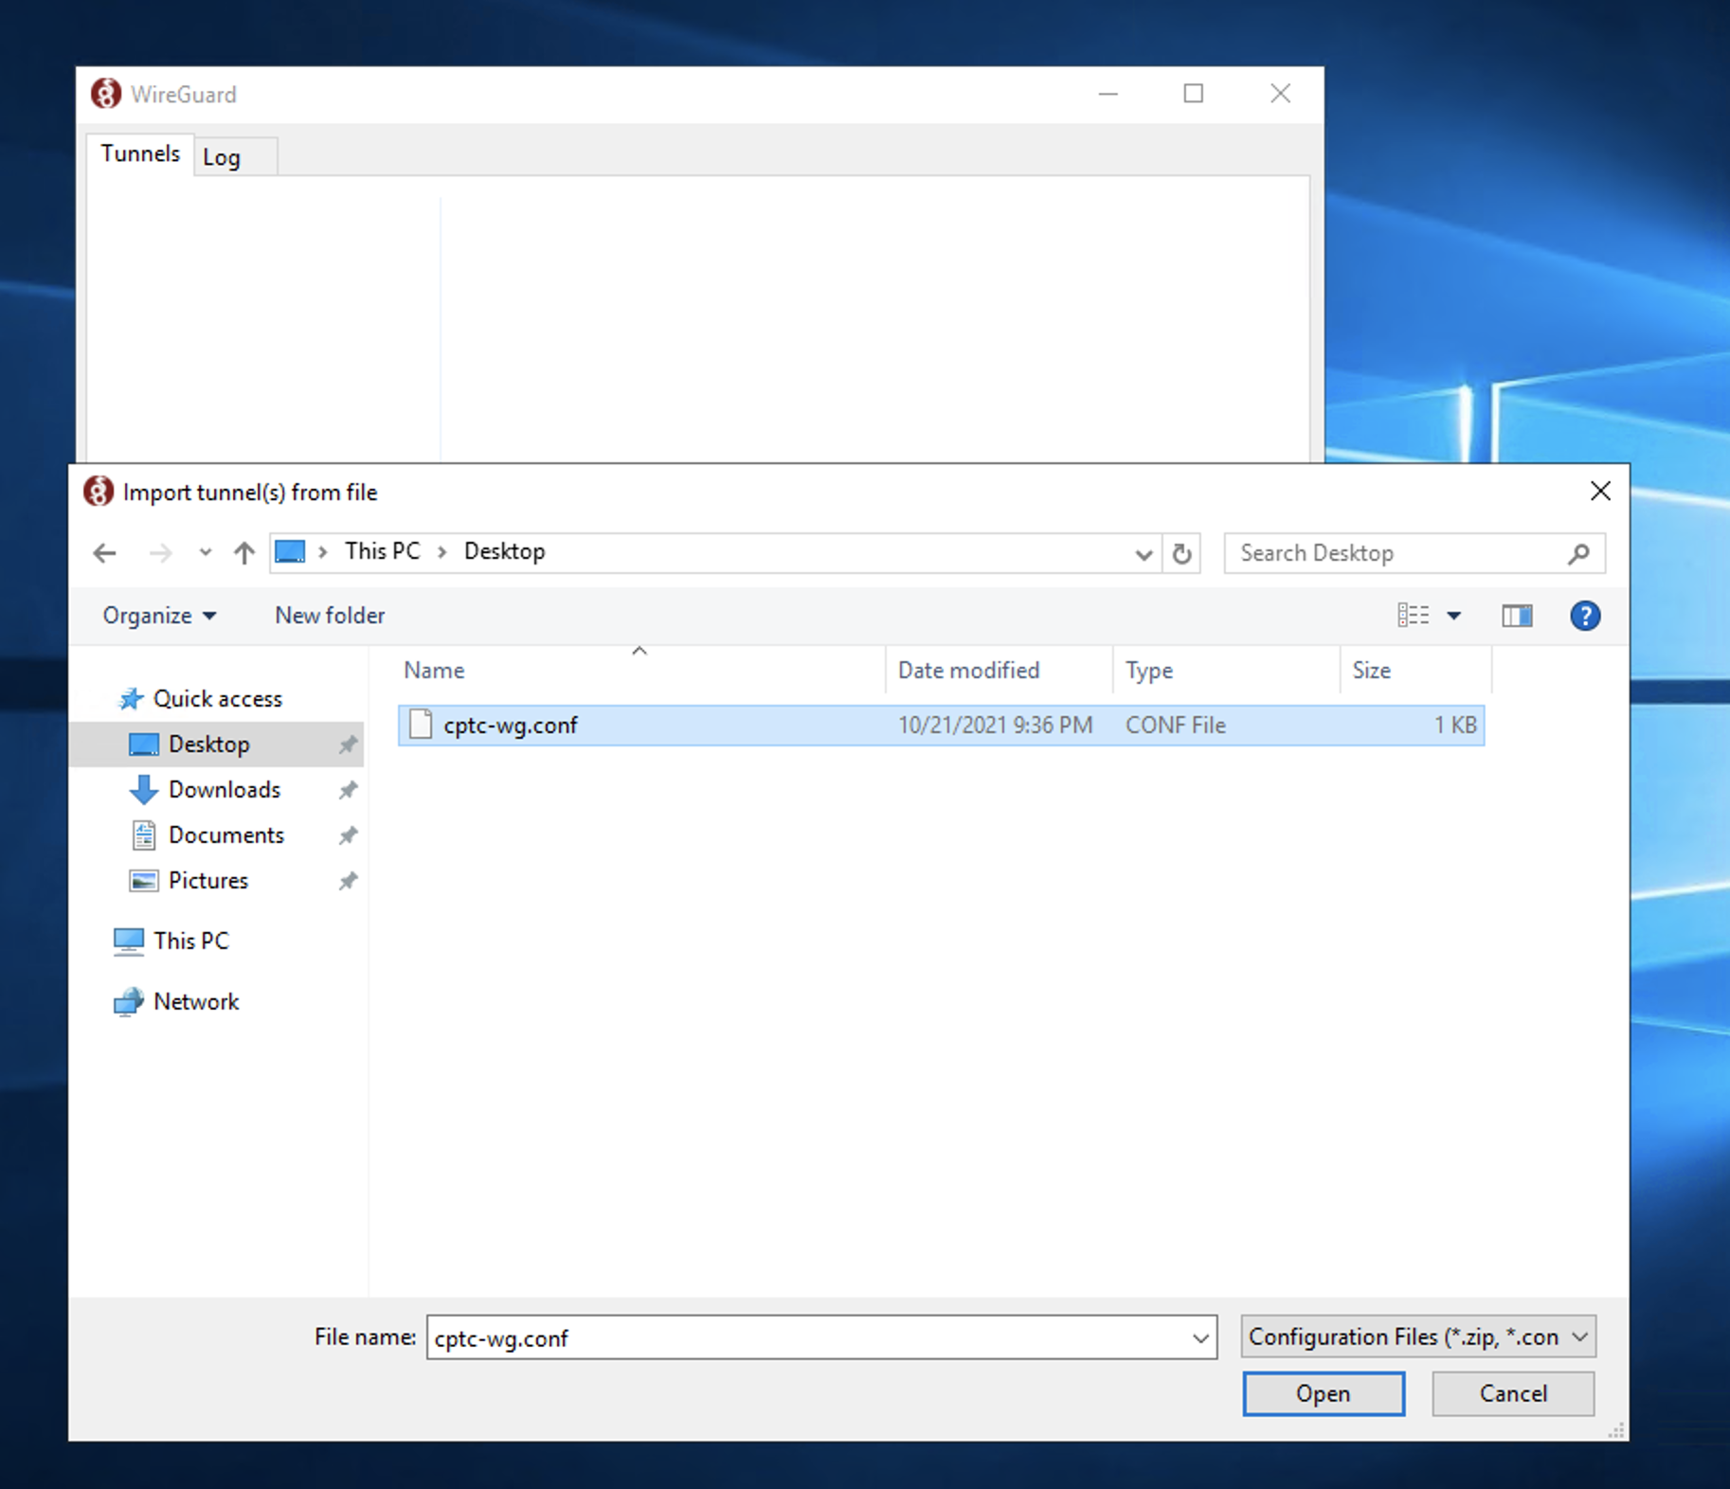Close the WireGuard main window
The image size is (1730, 1489).
[x=1280, y=94]
